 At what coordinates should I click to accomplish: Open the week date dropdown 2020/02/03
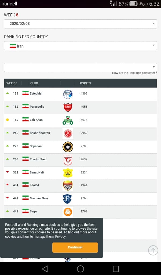point(80,24)
